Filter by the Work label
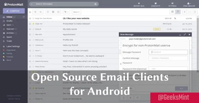This screenshot has width=199, height=103. 9,60
